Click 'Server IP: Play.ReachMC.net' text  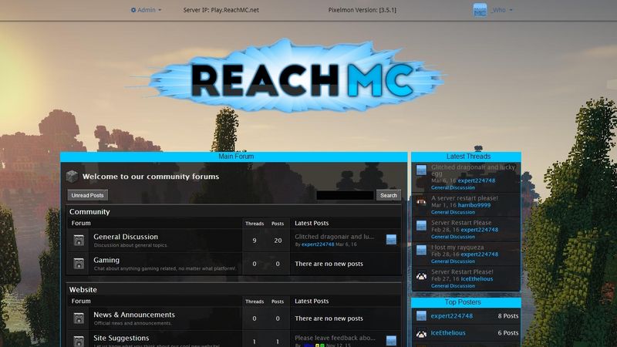tap(221, 10)
